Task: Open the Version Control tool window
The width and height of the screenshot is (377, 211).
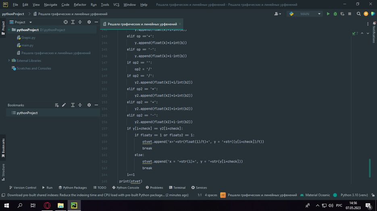Action: tap(23, 188)
